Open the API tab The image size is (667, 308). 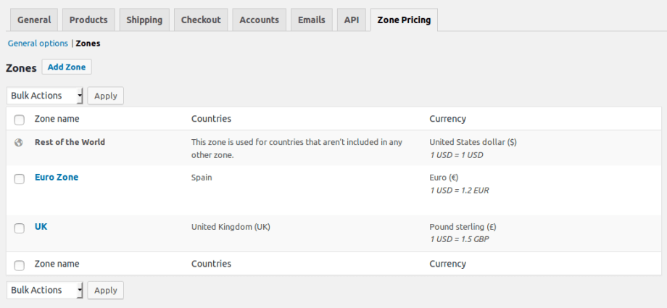(352, 20)
